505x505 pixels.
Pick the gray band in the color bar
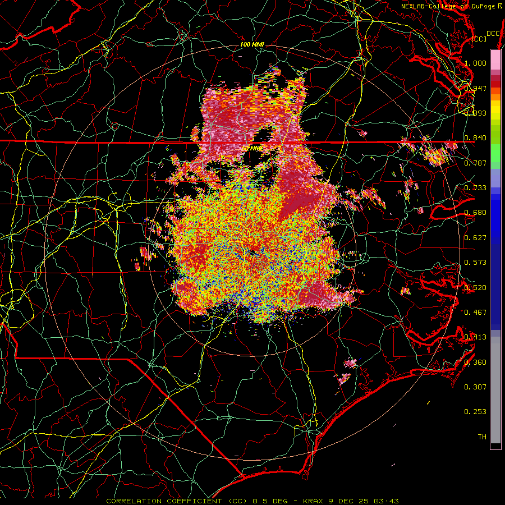(495, 390)
